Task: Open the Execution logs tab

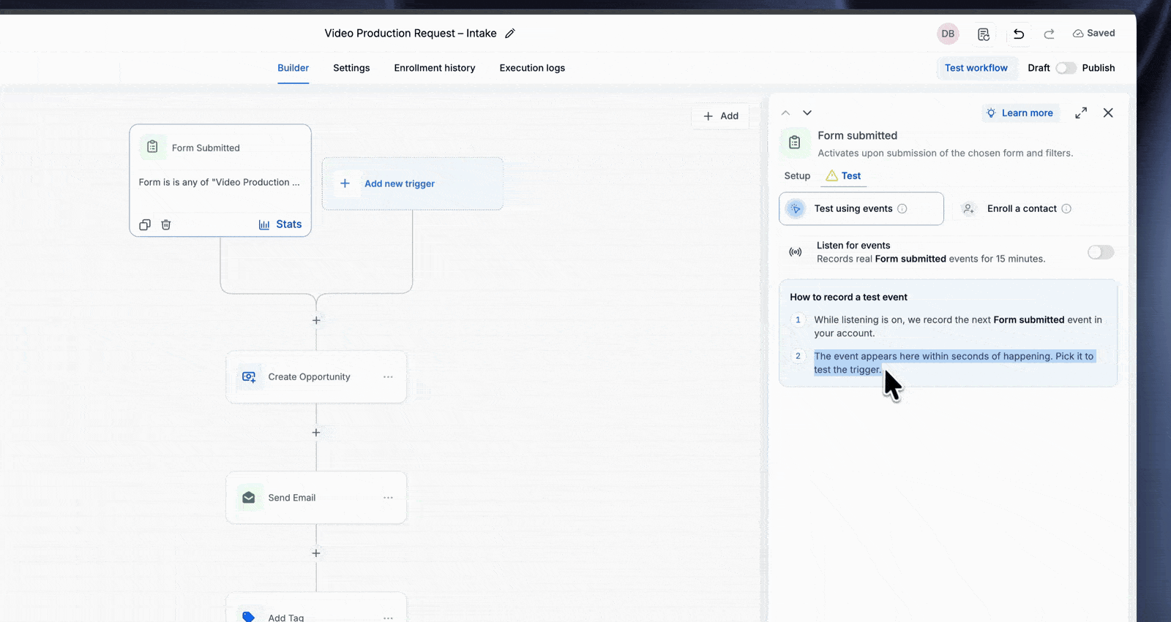Action: [532, 68]
